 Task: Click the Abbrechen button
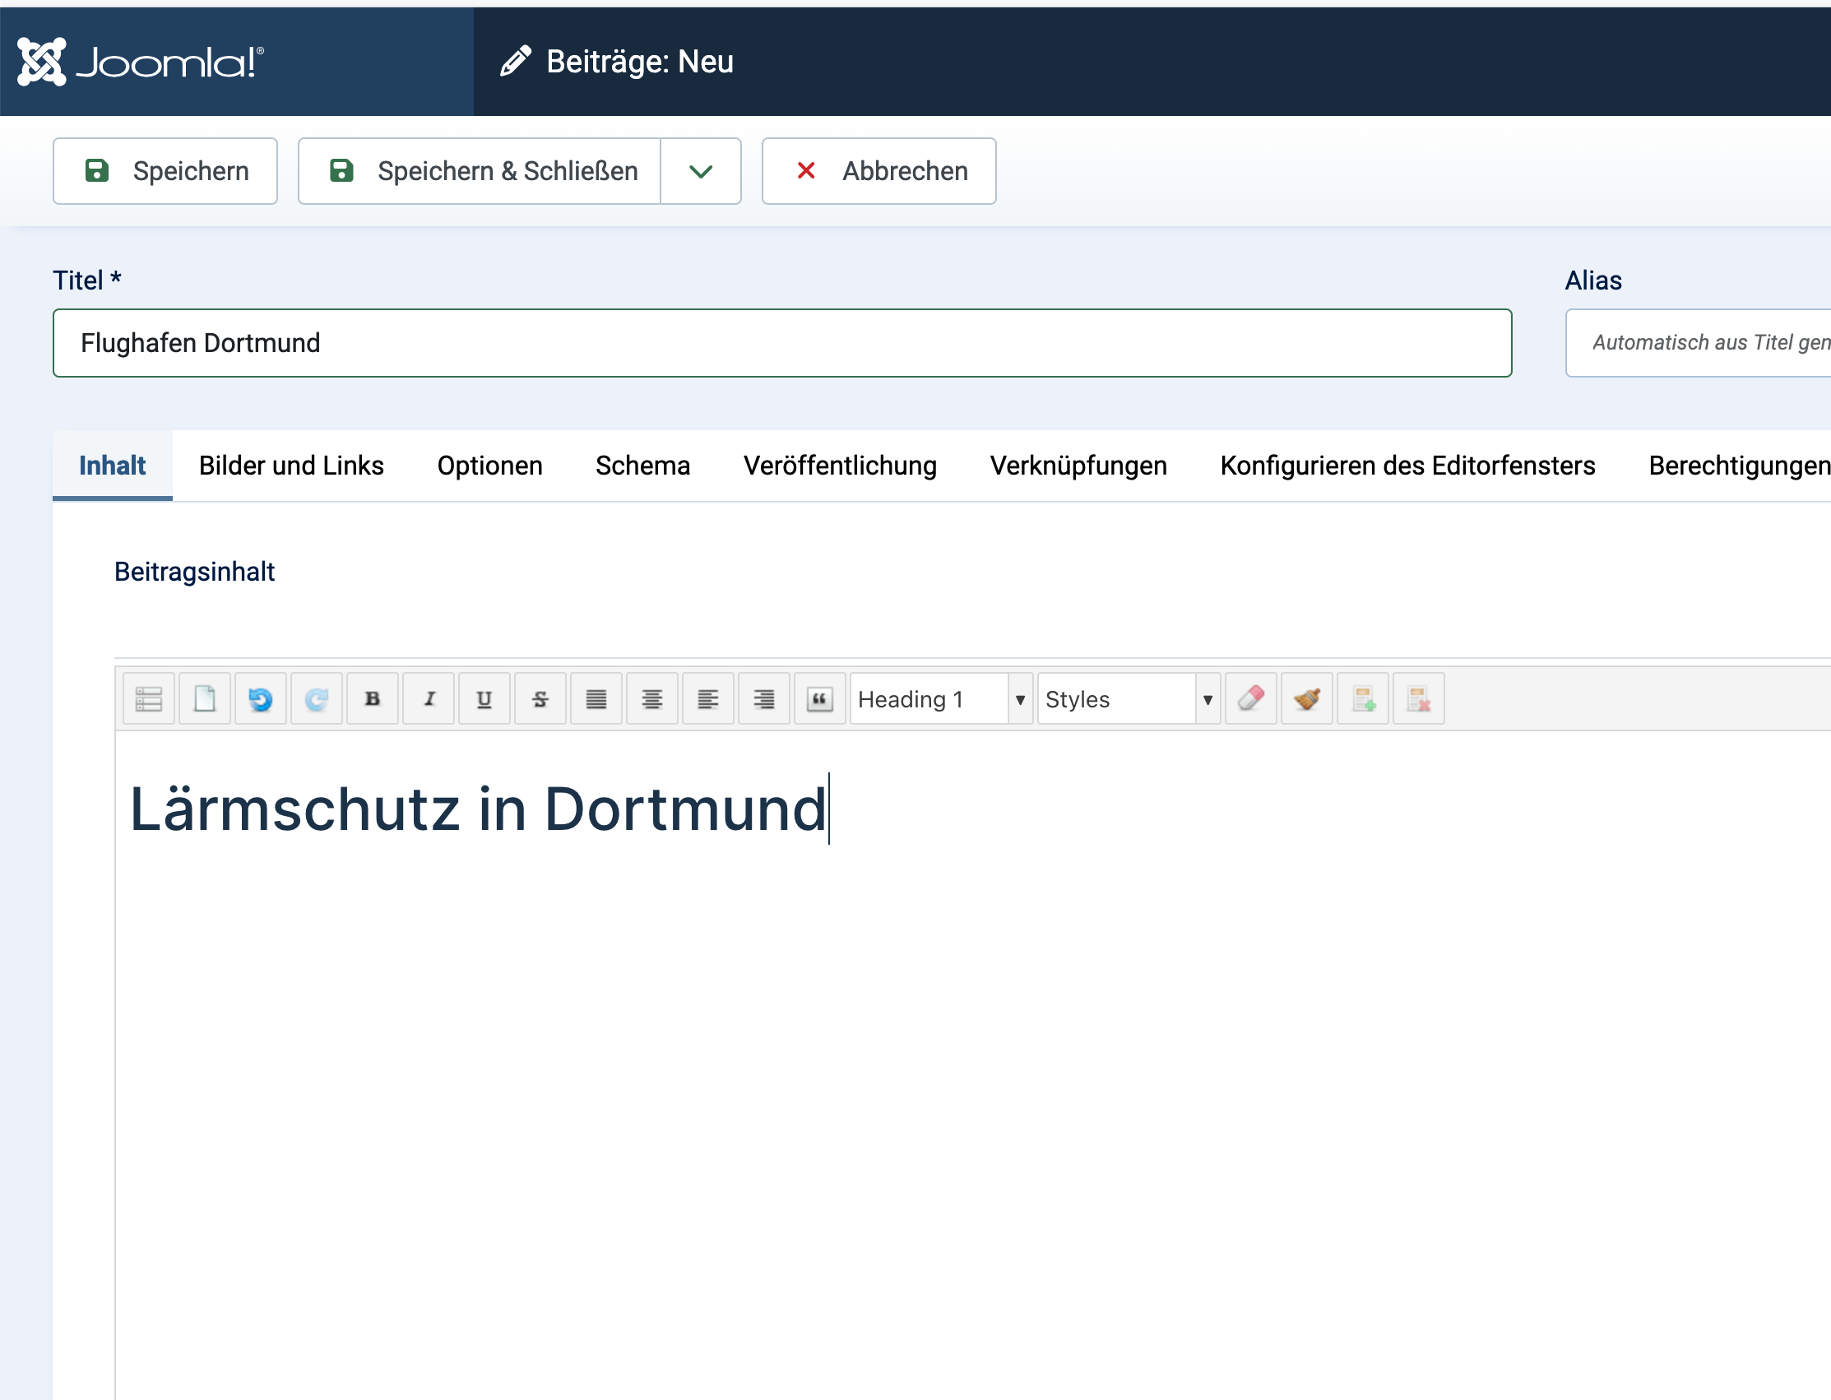[879, 171]
